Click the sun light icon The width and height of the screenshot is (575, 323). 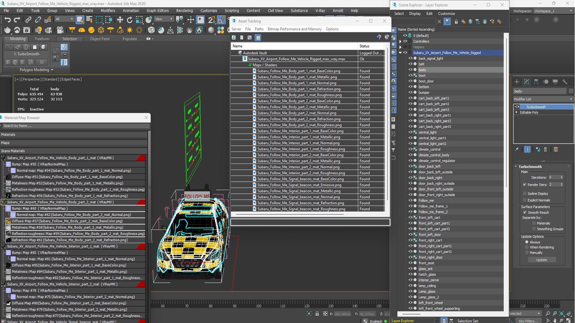click(130, 30)
